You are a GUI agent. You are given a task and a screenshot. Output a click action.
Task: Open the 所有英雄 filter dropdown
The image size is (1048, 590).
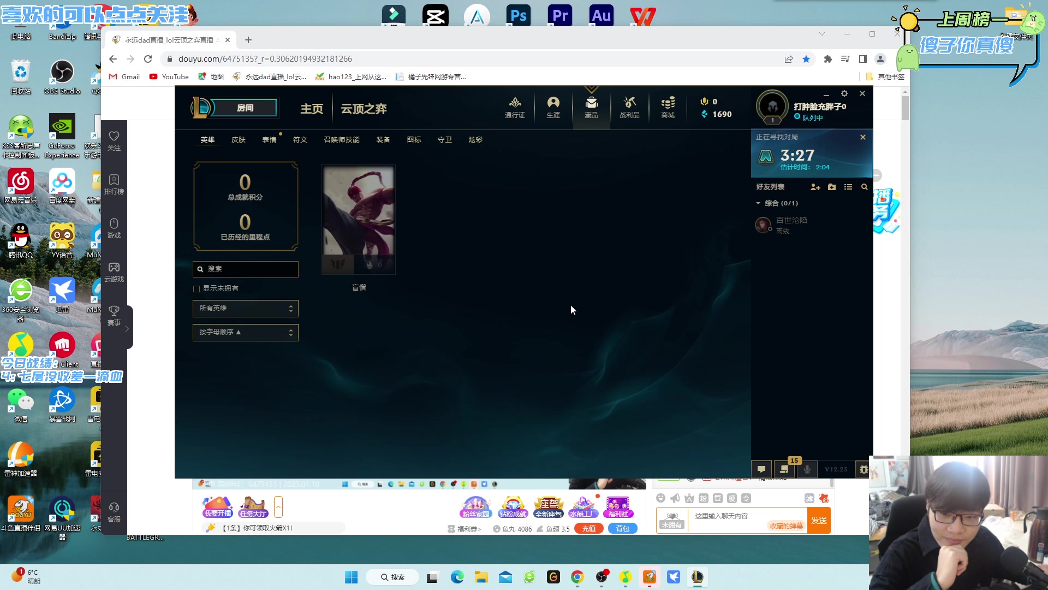coord(246,309)
